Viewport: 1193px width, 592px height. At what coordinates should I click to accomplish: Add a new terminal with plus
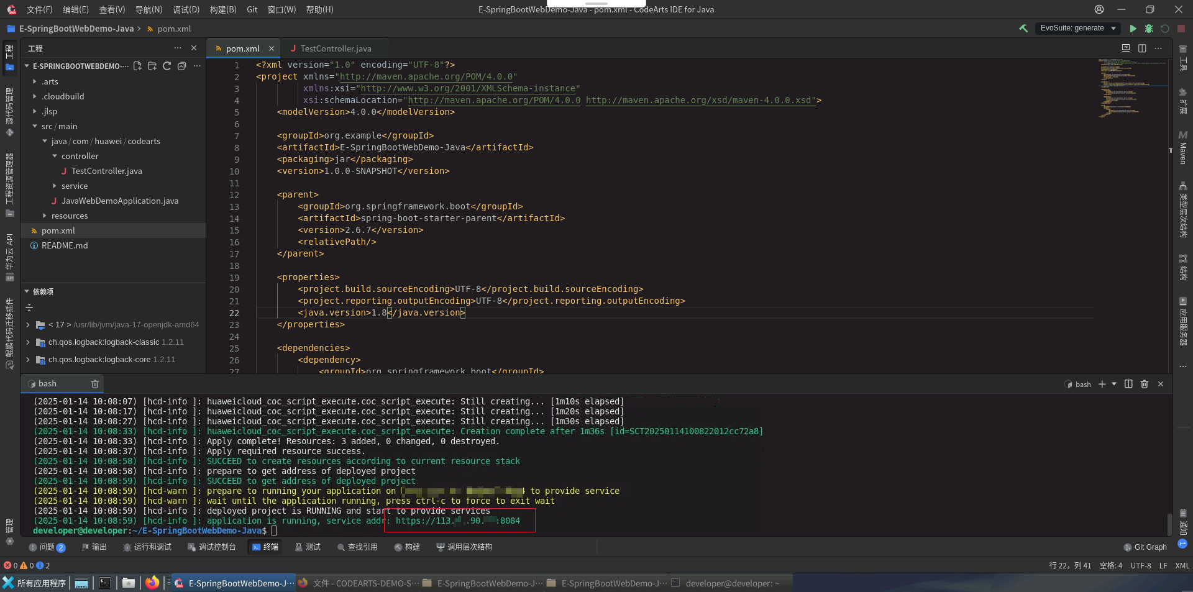tap(1102, 384)
